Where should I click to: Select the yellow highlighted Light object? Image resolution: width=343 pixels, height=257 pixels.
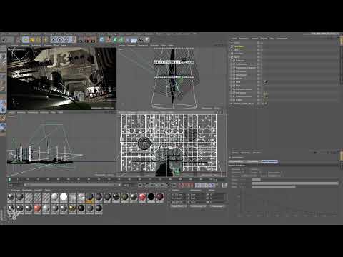(x=238, y=46)
